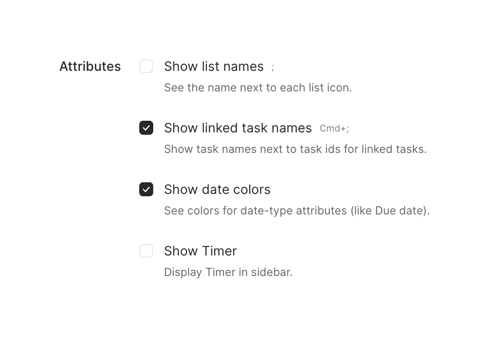Click the semicolon shortcut hint beside list names

(273, 68)
